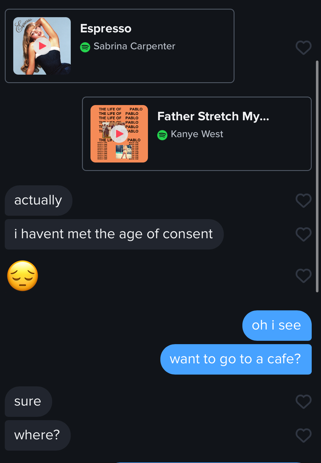Open Spotify icon next to Sabrina Carpenter

(85, 47)
